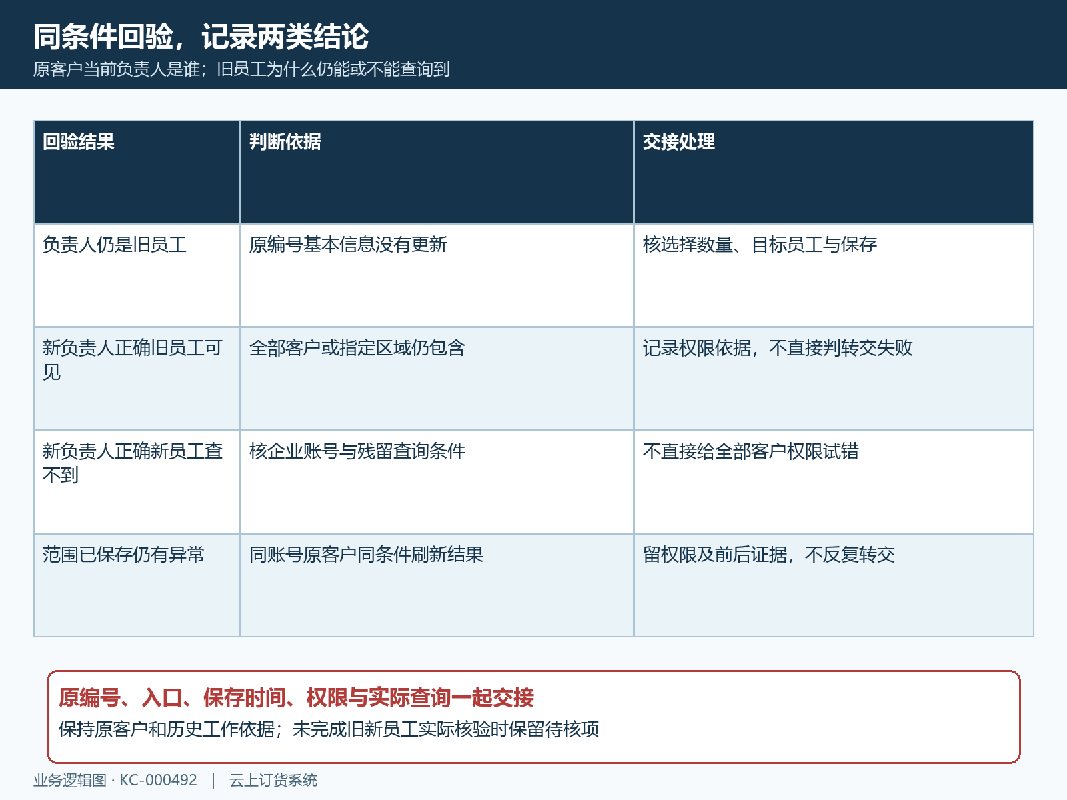Click the footer text 云上订货系统
1067x800 pixels.
point(273,781)
